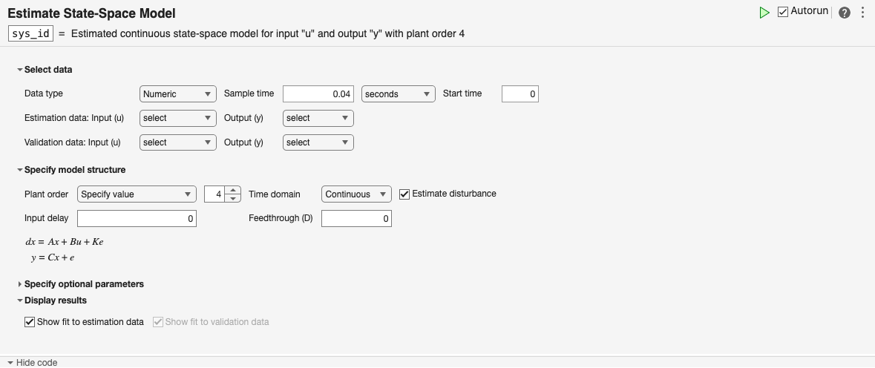Choose Validation data Output (y) variable
The width and height of the screenshot is (875, 368).
coord(318,142)
